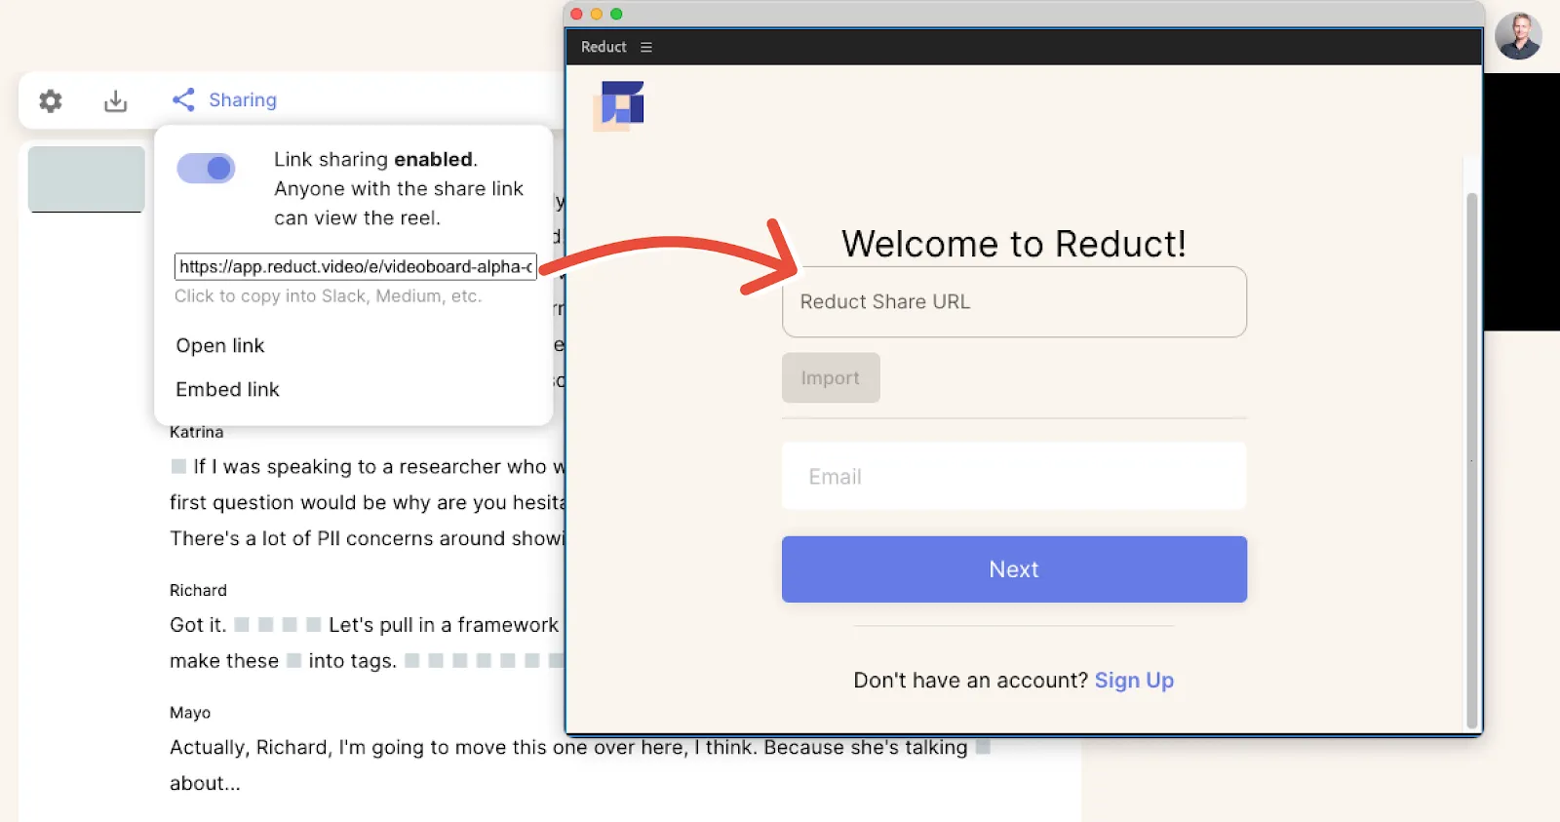Copy the reel share URL field
The image size is (1560, 822).
[355, 266]
